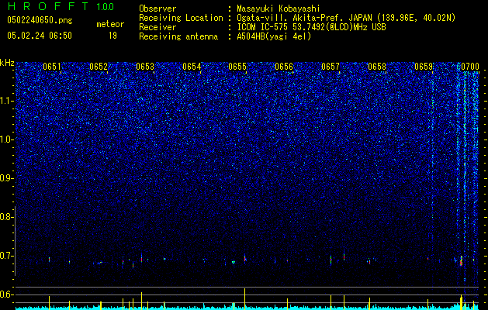
Task: Click the 0.7 kHz axis label
Action: pos(6,256)
